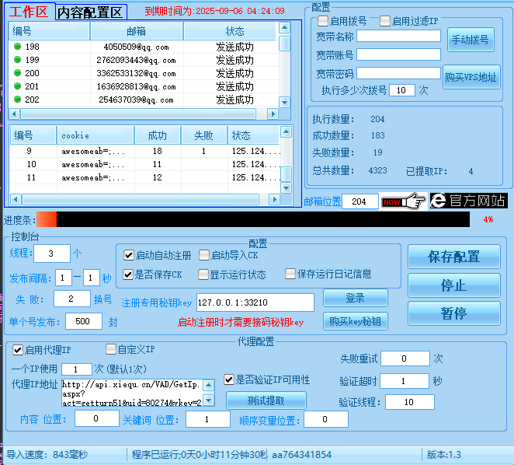Enable the 启用拨号 checkbox

point(323,21)
